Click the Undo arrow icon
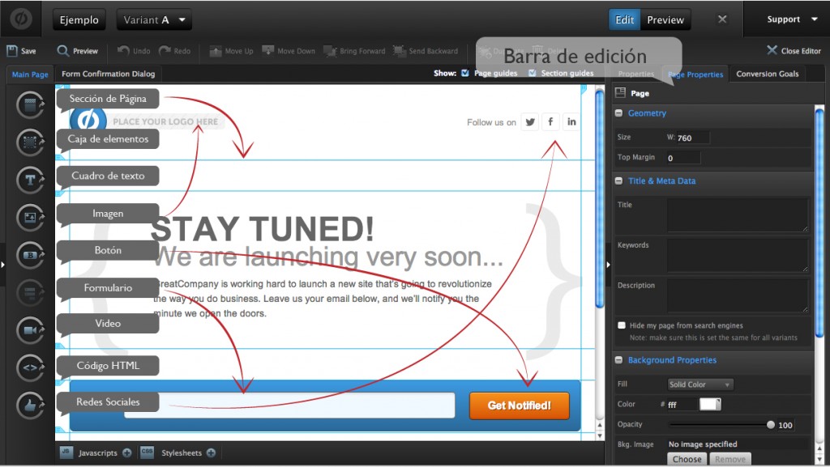830x467 pixels. (x=123, y=51)
